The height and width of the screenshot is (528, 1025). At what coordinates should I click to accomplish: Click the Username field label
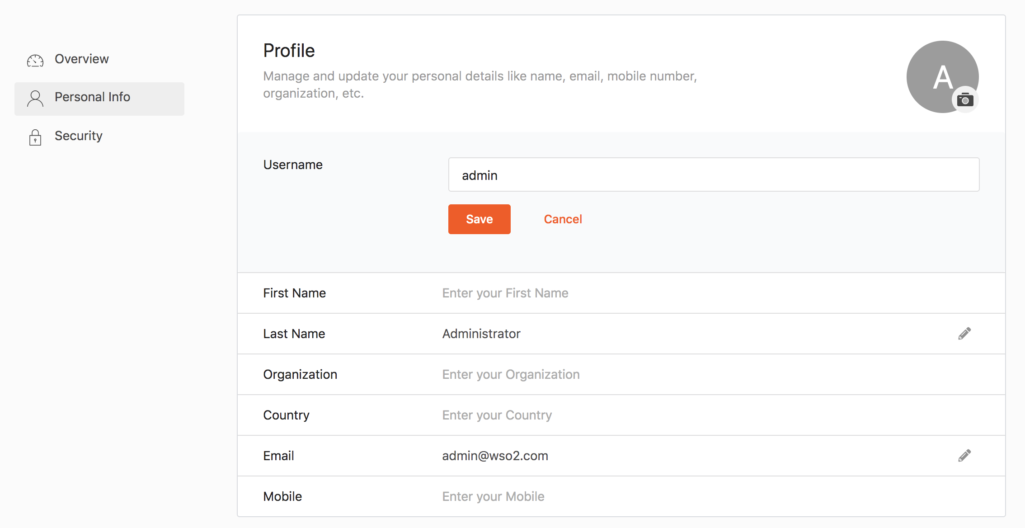point(293,165)
